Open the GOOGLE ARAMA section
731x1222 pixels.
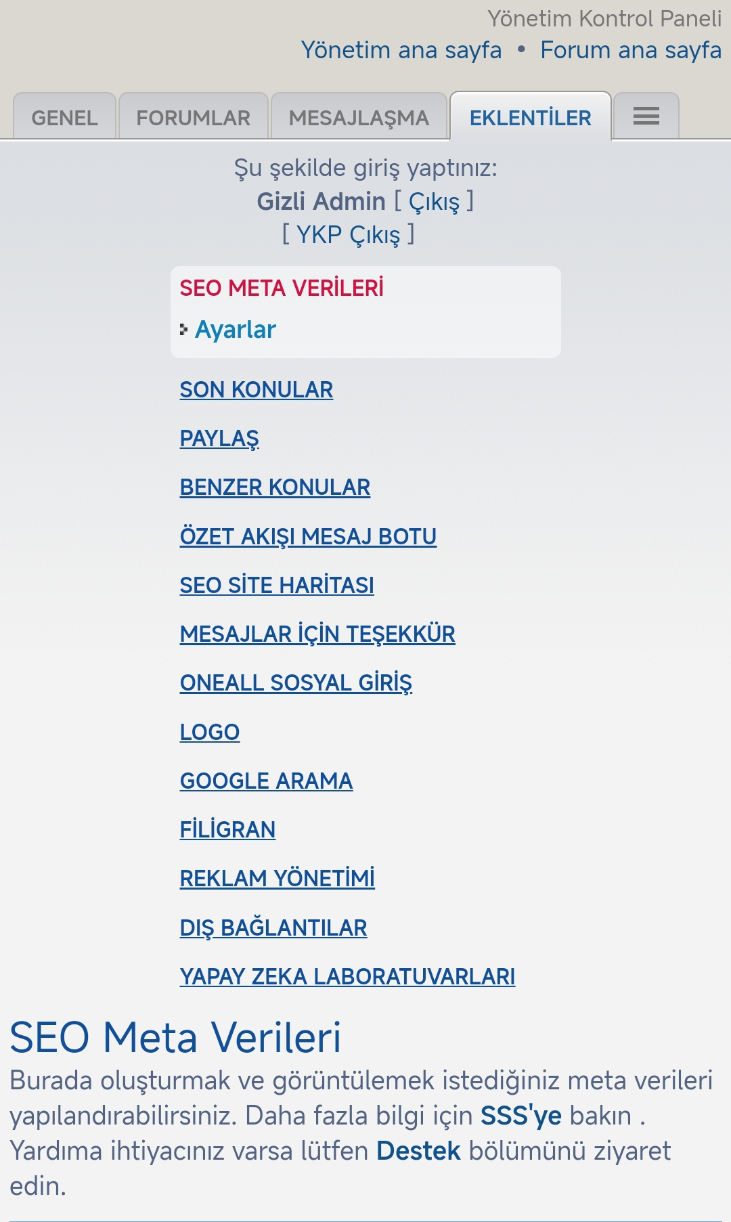(266, 781)
